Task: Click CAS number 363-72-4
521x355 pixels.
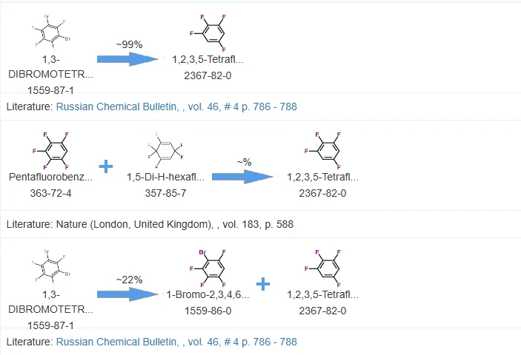Action: (x=51, y=193)
